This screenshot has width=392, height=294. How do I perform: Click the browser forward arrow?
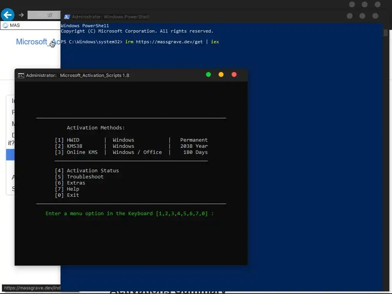point(21,15)
